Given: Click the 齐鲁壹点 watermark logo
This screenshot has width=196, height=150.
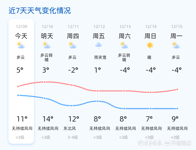Looking at the screenshot, I should 181,143.
